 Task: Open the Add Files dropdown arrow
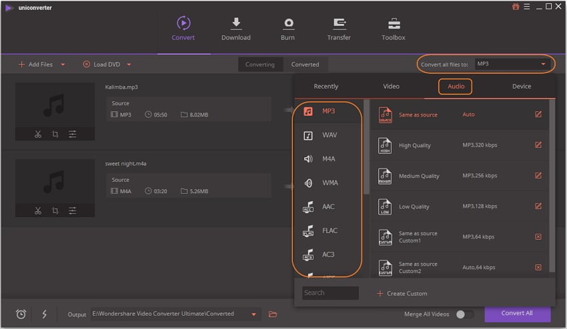63,65
